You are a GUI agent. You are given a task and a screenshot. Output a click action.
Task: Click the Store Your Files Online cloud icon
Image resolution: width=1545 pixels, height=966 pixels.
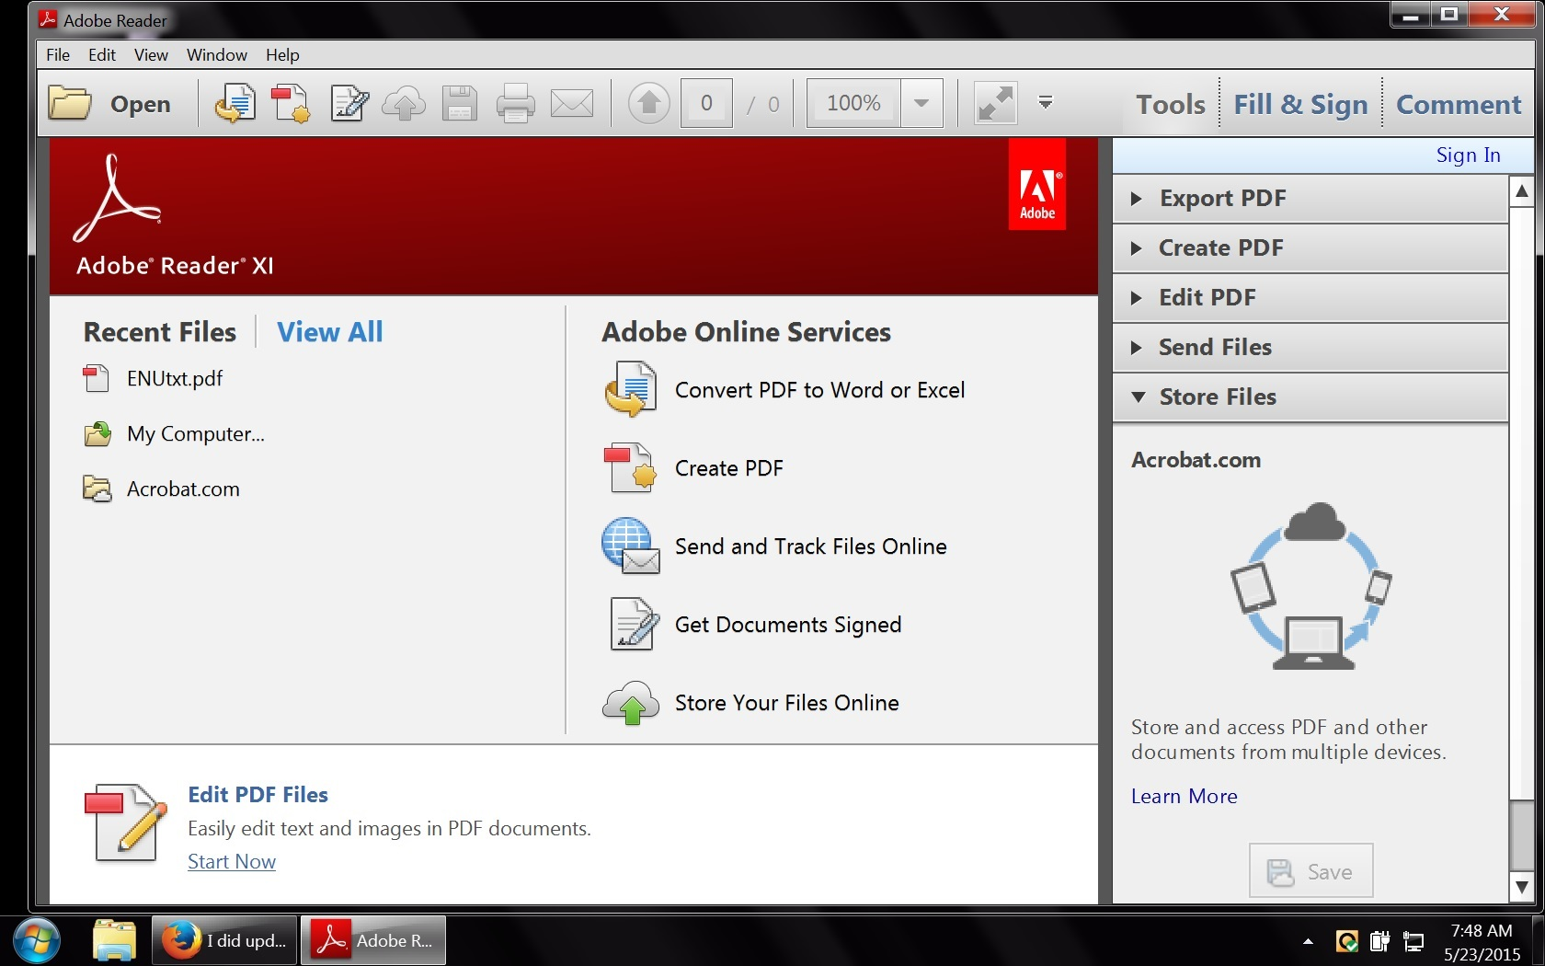click(x=631, y=702)
